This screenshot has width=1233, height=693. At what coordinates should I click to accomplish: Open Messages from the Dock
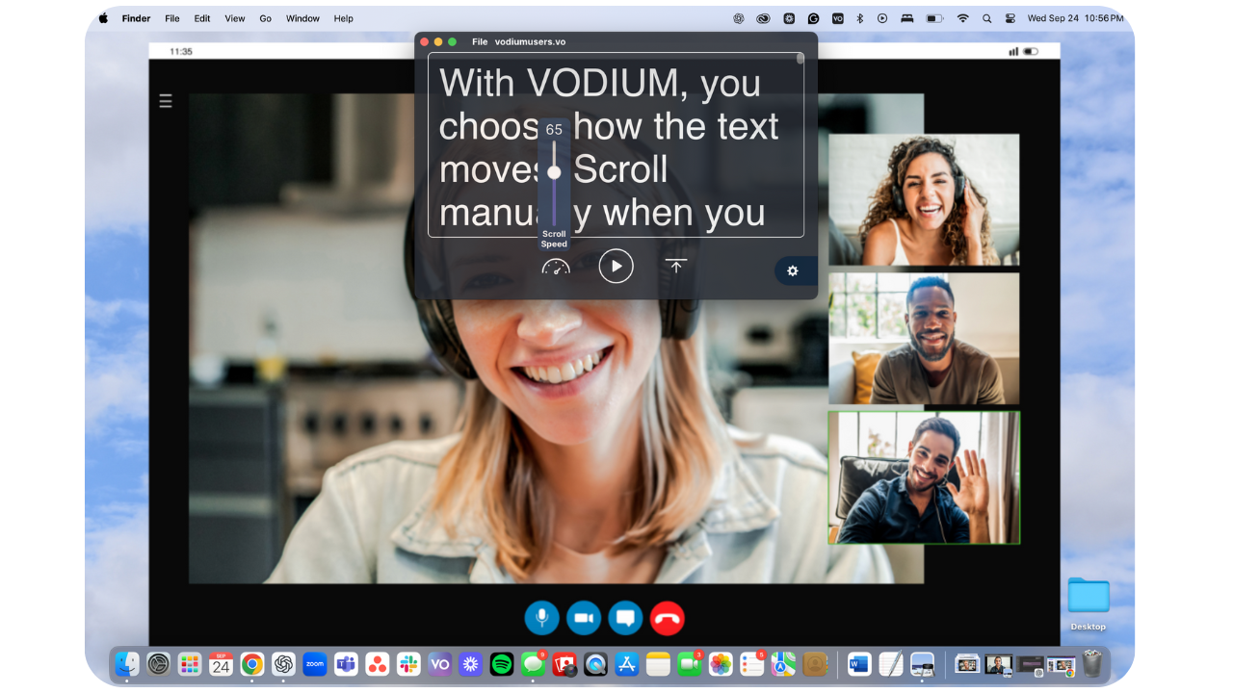tap(533, 664)
